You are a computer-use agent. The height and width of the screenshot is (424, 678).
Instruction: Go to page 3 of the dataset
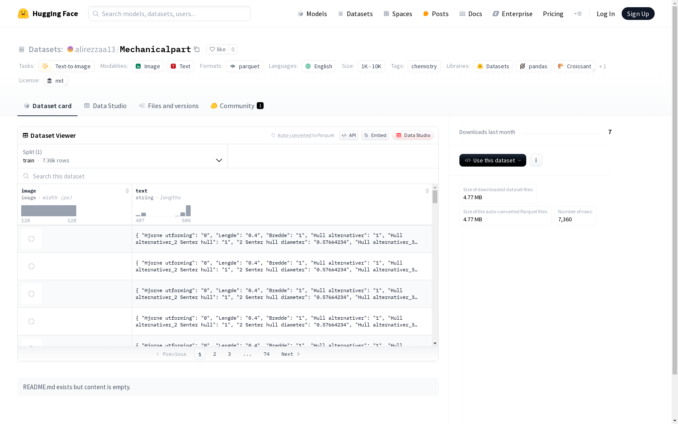230,354
